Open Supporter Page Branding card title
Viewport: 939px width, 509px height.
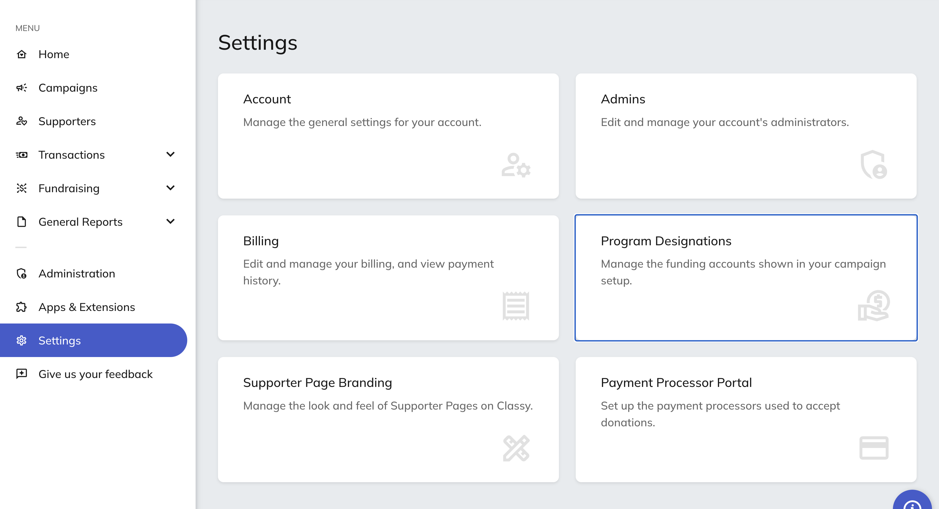[317, 383]
